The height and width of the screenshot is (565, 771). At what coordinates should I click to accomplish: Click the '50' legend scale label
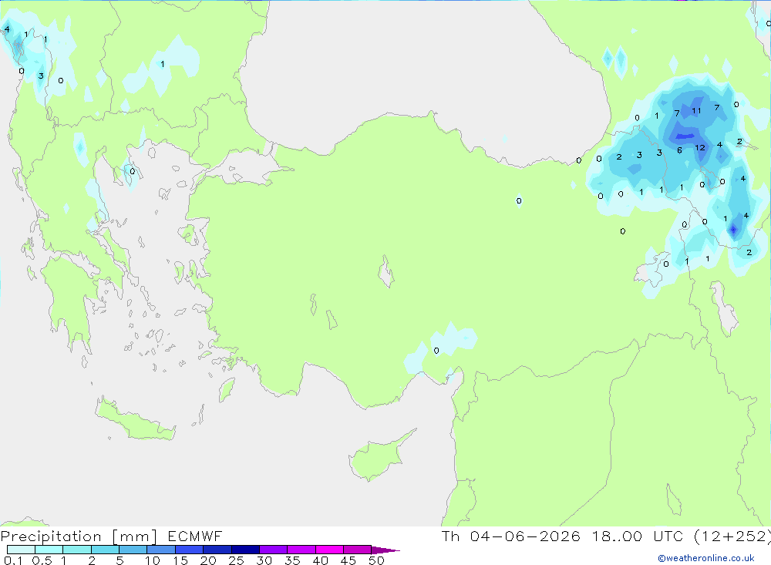coord(376,560)
